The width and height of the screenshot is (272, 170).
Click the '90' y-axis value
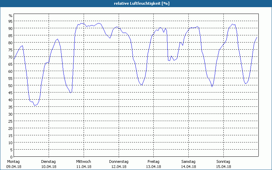coord(11,28)
